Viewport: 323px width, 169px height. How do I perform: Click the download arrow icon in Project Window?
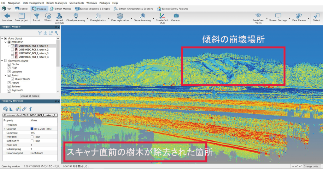pyautogui.click(x=45, y=33)
